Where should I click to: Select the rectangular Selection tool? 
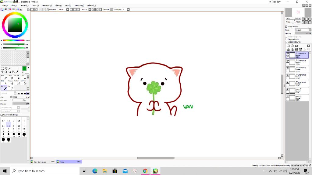point(2,68)
